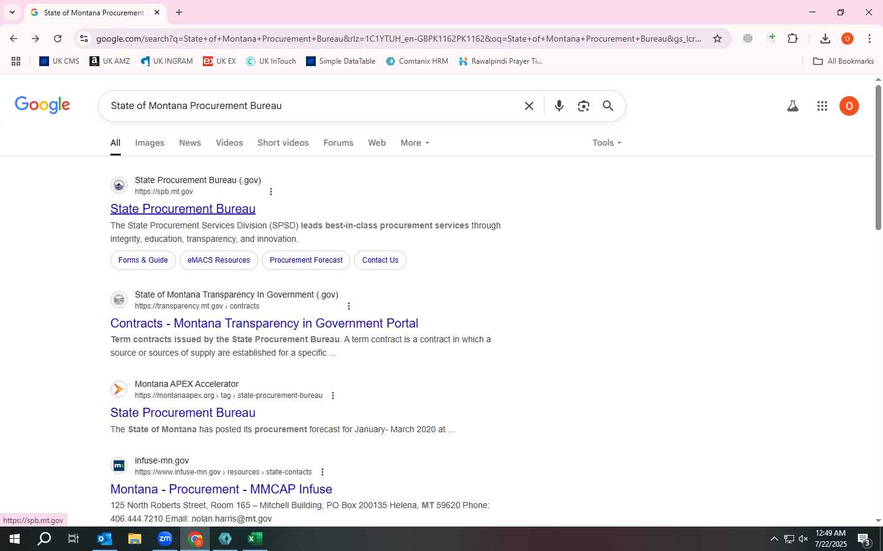Open File Explorer from the taskbar
This screenshot has width=883, height=551.
pos(135,539)
